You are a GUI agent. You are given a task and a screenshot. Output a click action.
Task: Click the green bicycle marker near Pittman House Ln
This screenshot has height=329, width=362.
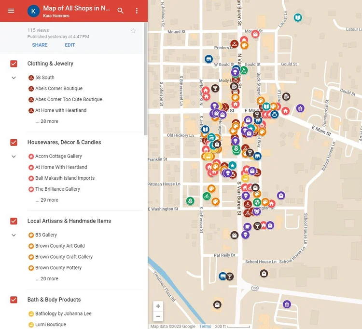pos(207,197)
